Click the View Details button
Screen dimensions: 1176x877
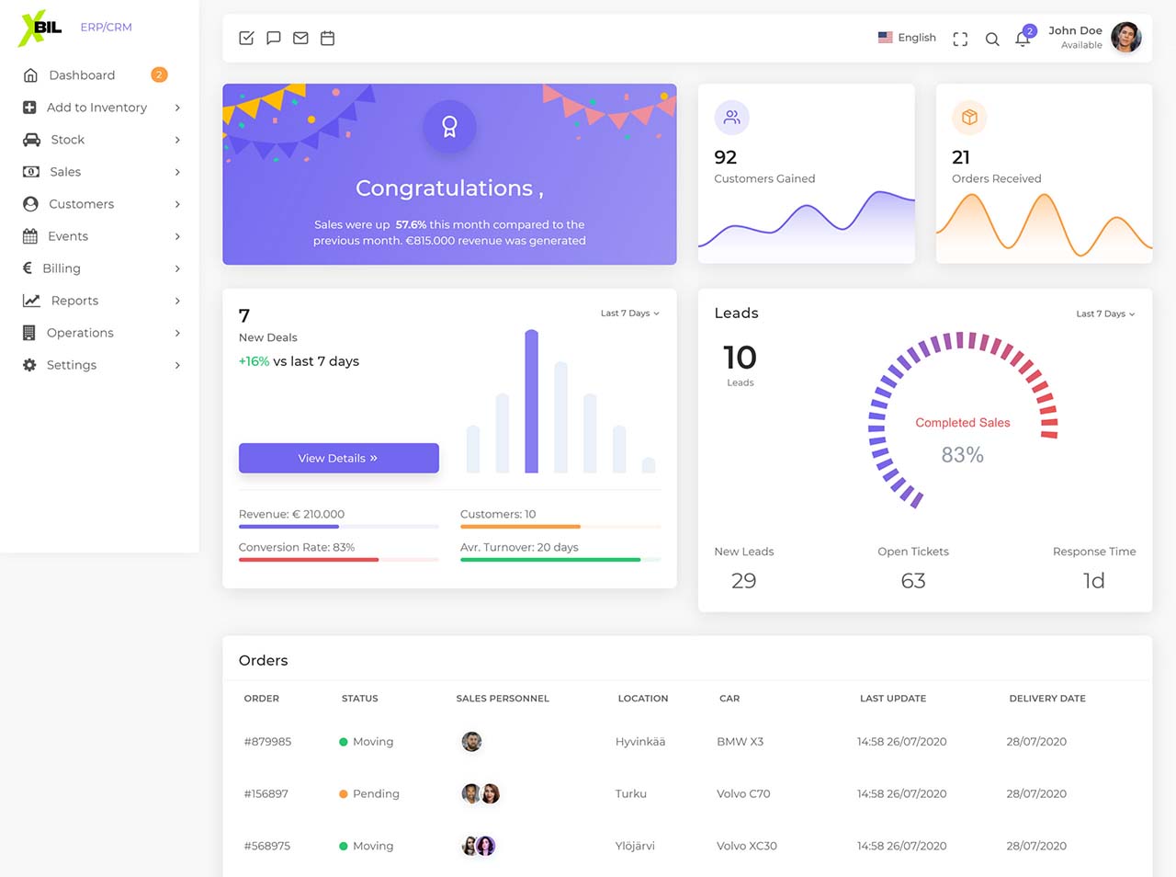coord(339,458)
